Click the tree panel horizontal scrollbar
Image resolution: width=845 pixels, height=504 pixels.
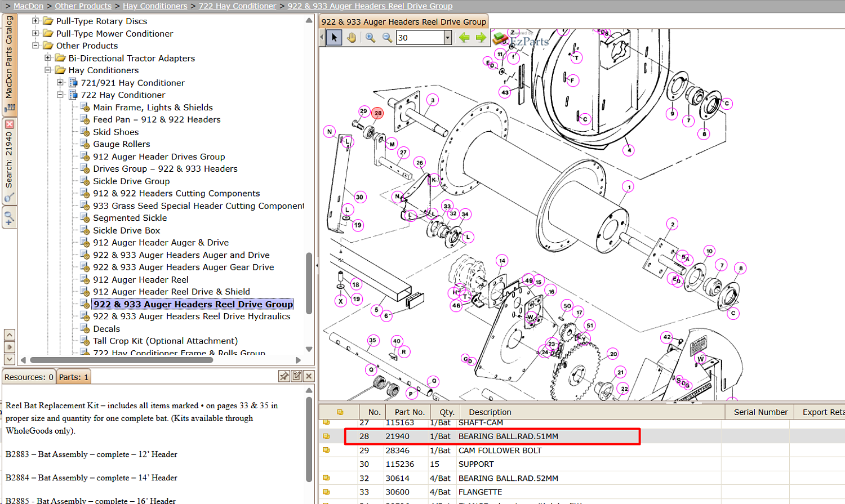(x=121, y=360)
